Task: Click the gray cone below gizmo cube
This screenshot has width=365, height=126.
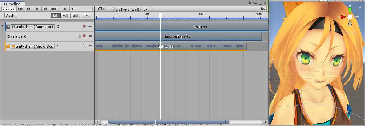Action: coord(350,23)
